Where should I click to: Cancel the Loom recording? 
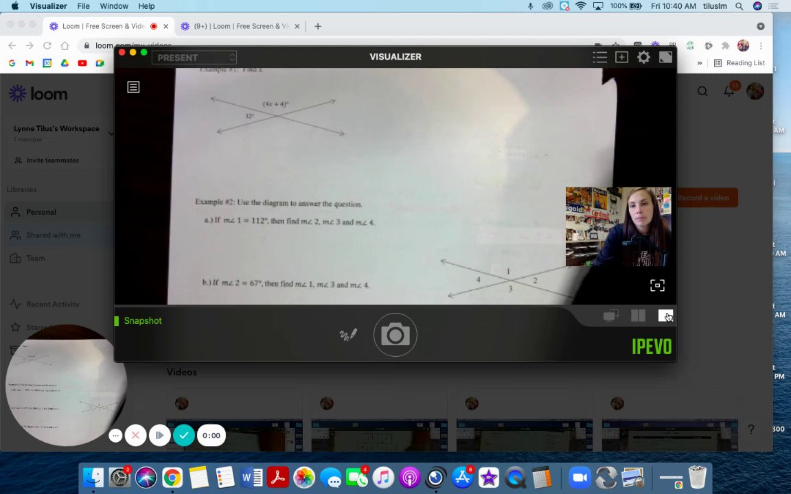tap(135, 436)
